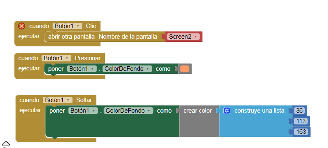Screen dimensions: 328x148
Task: Click 'ejecutar' label in the Clic block
Action: 29,36
